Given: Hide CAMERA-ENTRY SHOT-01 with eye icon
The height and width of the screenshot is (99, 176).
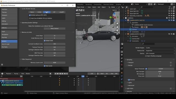Looking at the screenshot, I should tap(171, 20).
